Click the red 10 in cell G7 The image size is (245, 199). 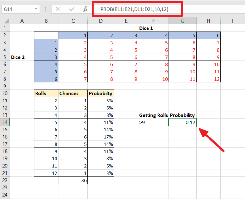click(x=182, y=72)
